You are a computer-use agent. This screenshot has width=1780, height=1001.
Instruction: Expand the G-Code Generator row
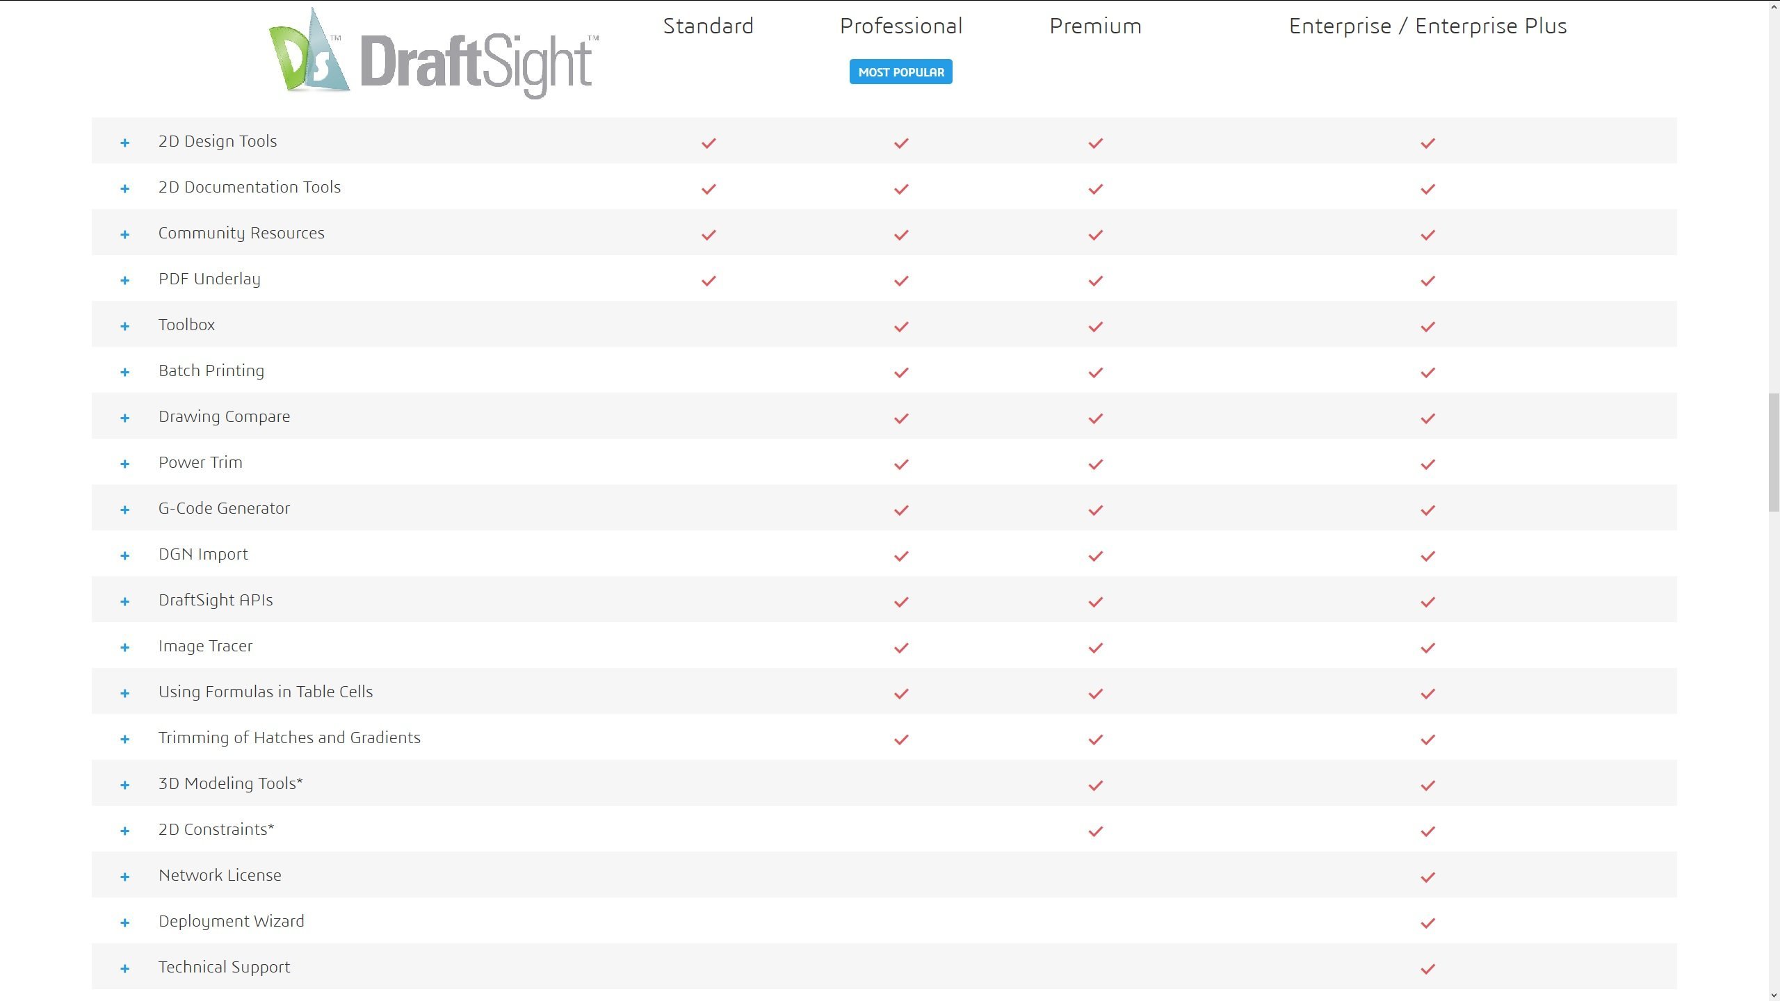(124, 510)
